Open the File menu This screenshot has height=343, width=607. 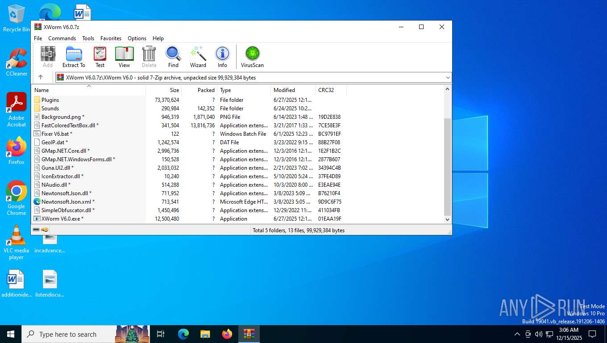(x=38, y=38)
